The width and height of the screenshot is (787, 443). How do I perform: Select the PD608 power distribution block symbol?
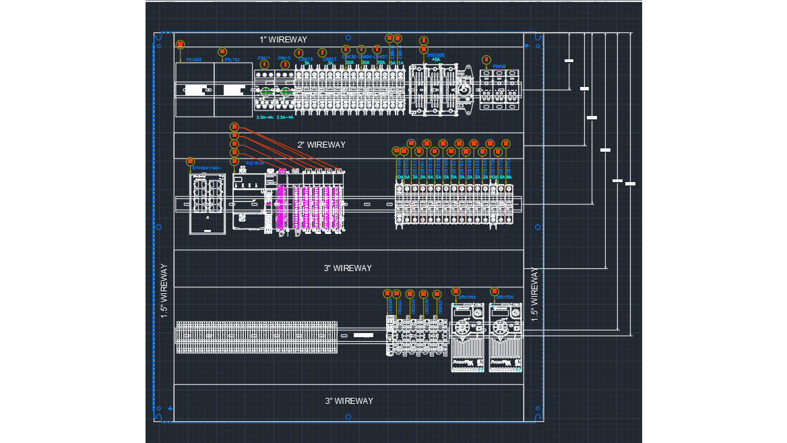tap(499, 90)
